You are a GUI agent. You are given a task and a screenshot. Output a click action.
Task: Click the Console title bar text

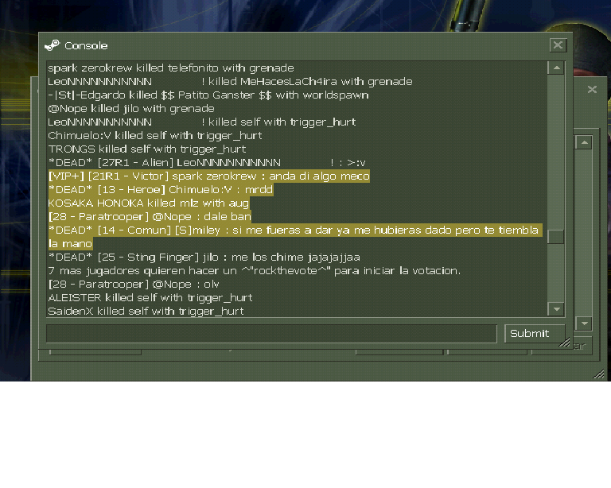[x=86, y=46]
